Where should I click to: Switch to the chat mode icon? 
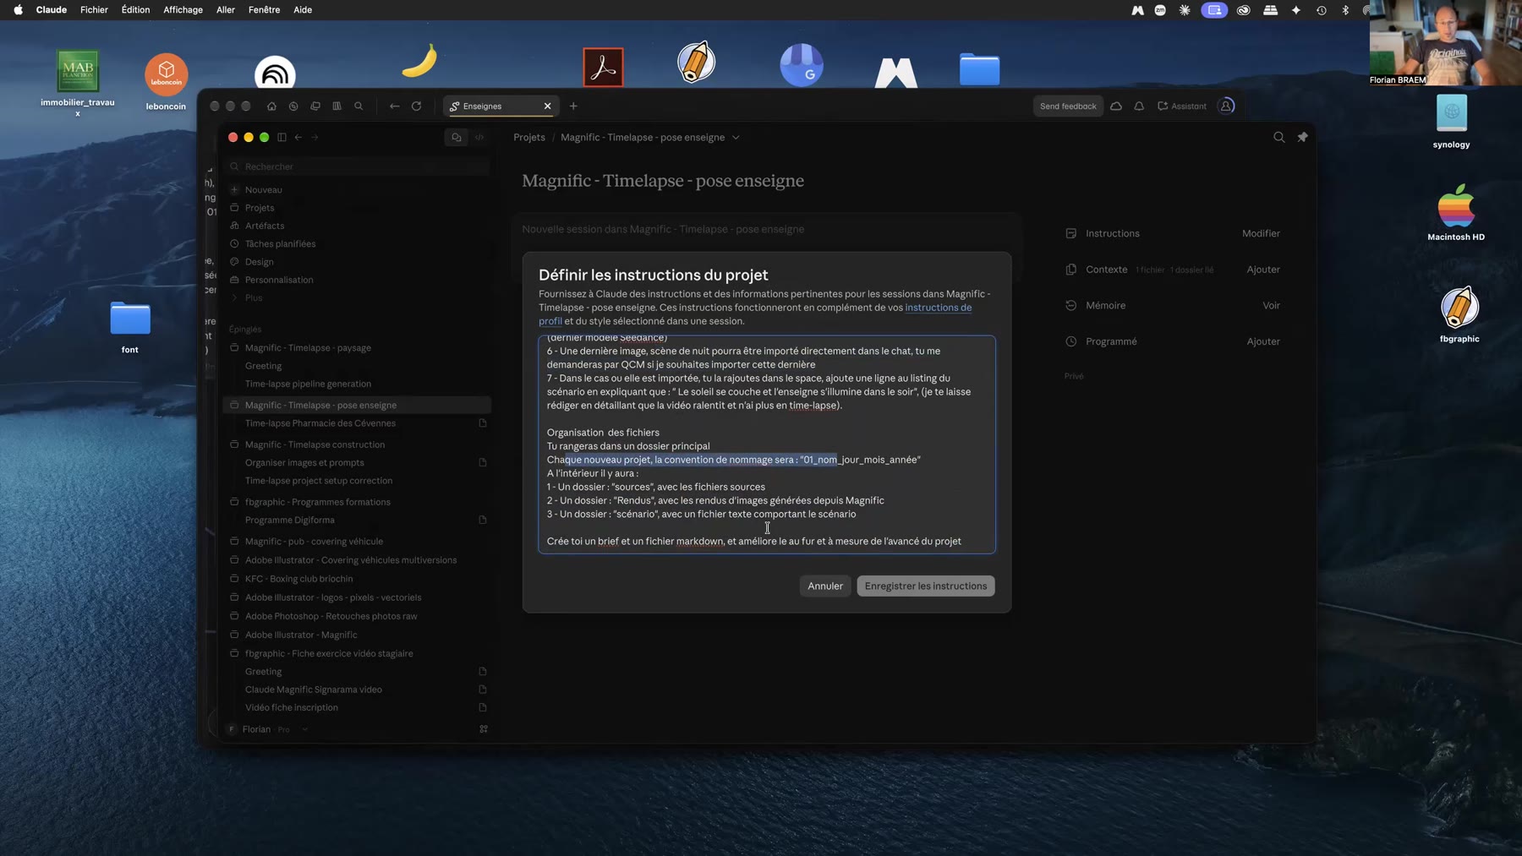457,137
